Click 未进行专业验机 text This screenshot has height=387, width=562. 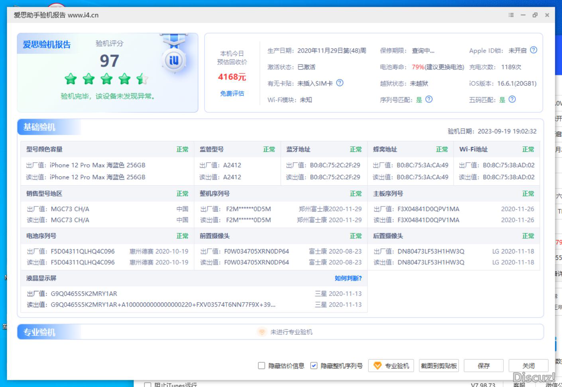pyautogui.click(x=291, y=332)
